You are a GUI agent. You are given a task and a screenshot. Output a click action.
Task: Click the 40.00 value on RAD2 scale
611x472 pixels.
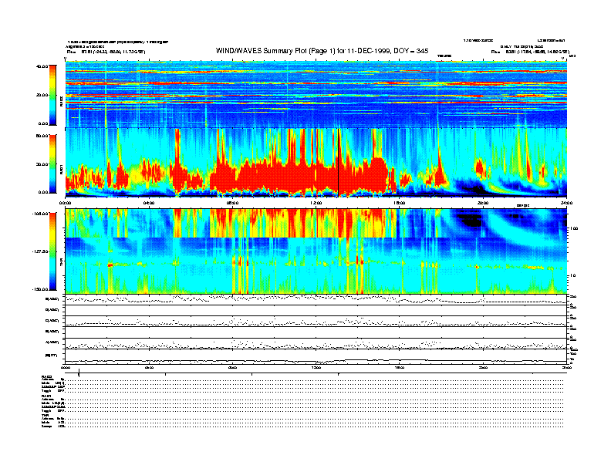(x=42, y=66)
